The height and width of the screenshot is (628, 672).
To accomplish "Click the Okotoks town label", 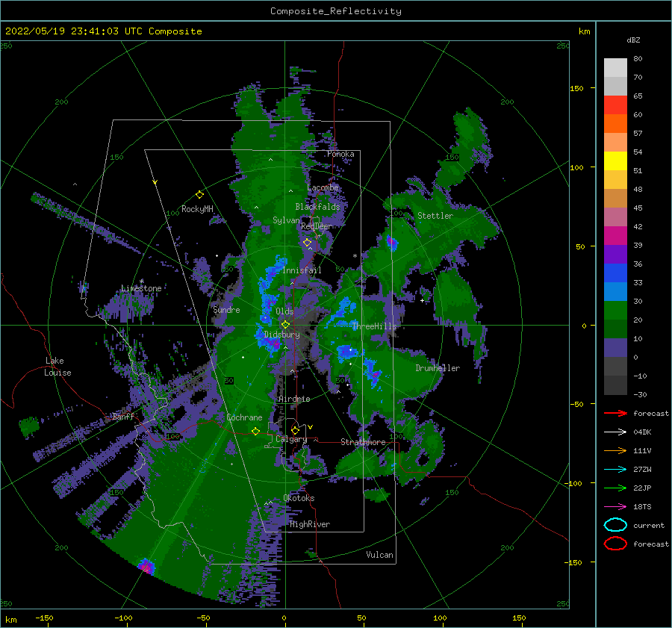I will [x=299, y=498].
